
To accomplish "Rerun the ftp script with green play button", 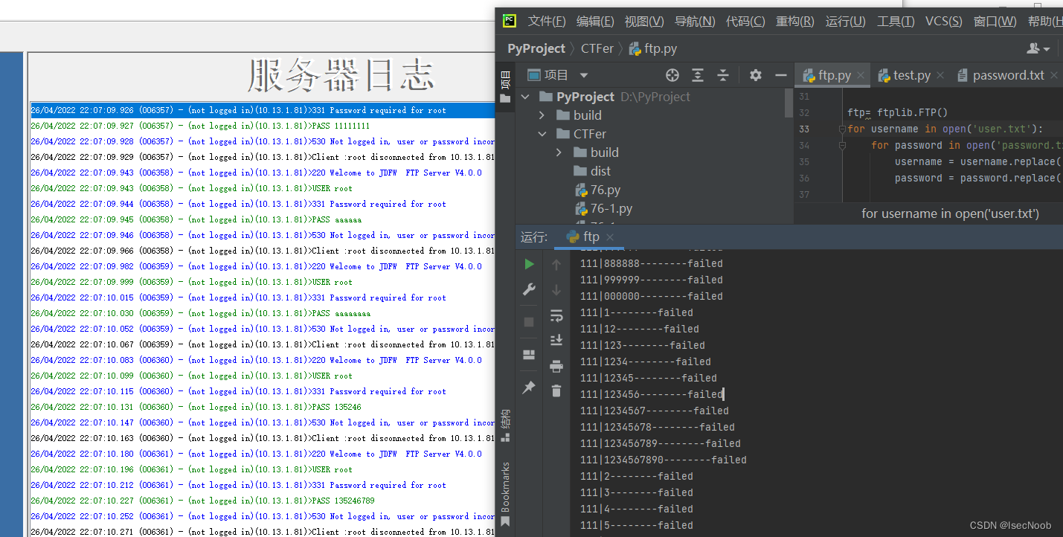I will pos(529,264).
